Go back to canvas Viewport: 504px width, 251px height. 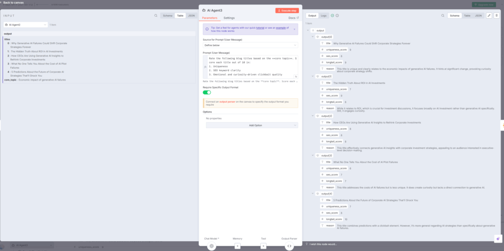[x=15, y=2]
